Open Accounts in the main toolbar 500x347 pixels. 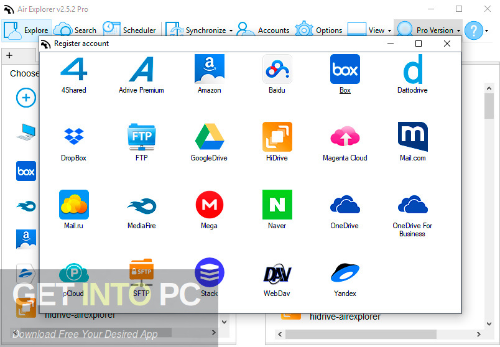pos(264,30)
